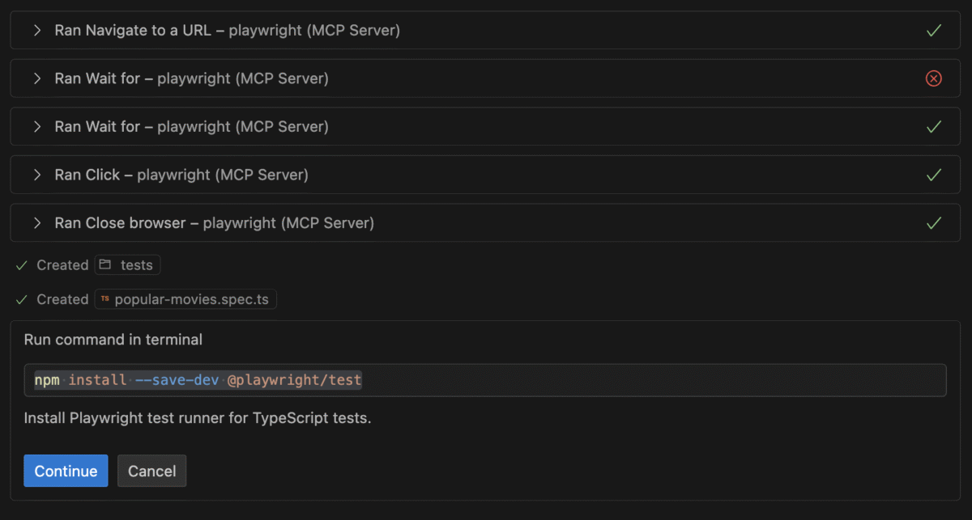Click the red error icon on Wait for row
972x520 pixels.
934,78
